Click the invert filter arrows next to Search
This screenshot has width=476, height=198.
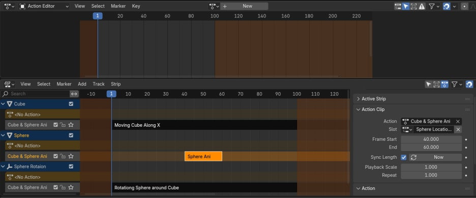pos(74,94)
